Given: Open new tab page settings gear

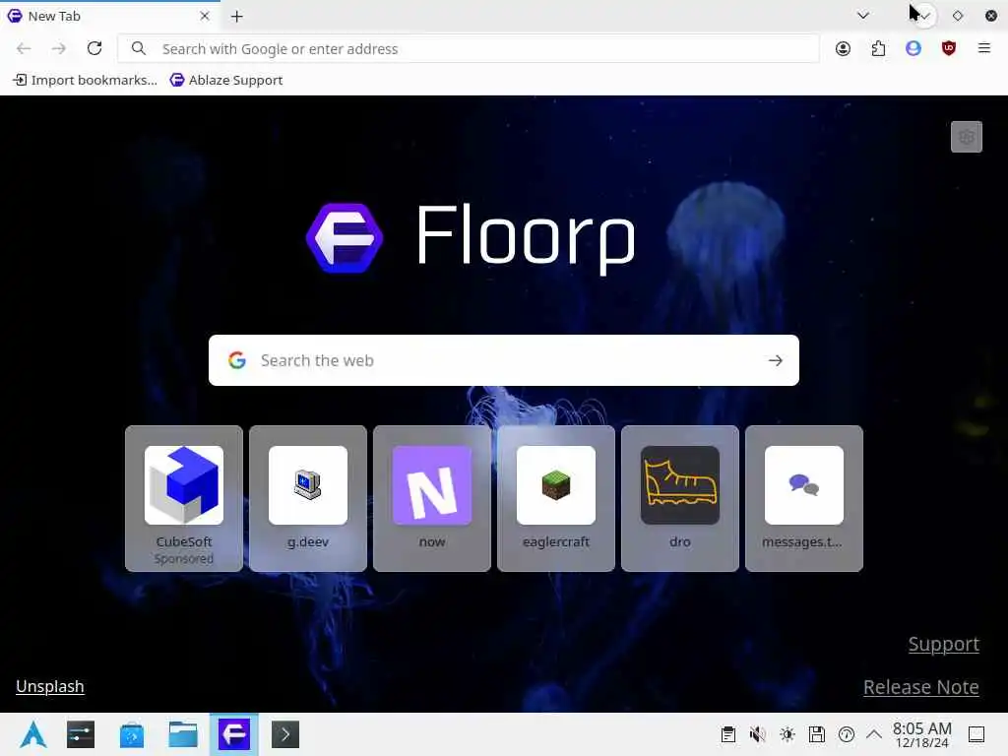Looking at the screenshot, I should tap(967, 136).
